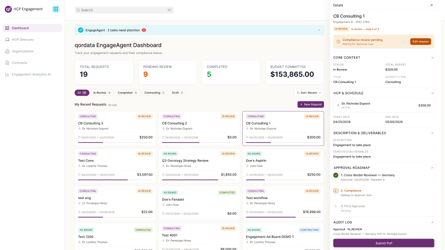
Task: Click the HCP Engagement logo icon
Action: pos(8,9)
